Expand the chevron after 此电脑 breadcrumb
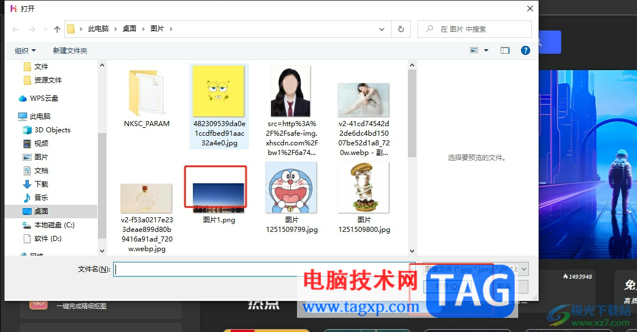Viewport: 637px width, 332px height. click(x=116, y=29)
